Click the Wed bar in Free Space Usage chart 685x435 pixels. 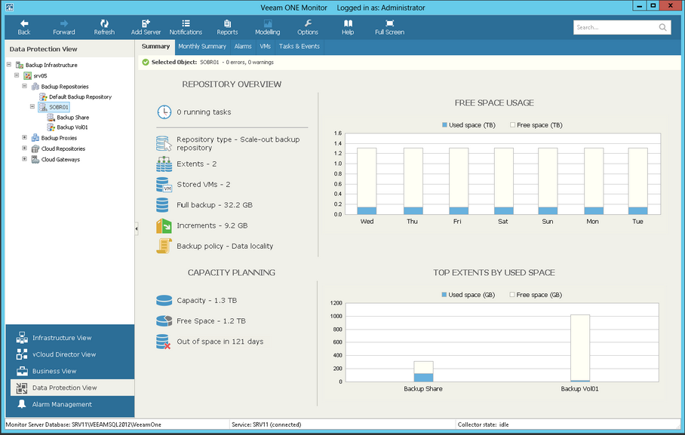pyautogui.click(x=367, y=181)
